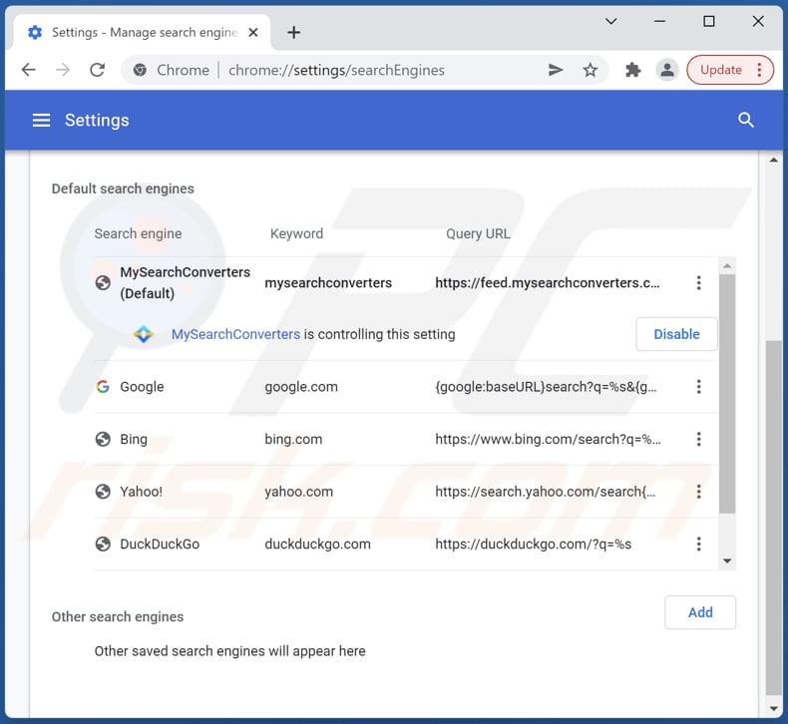Select the MySearchConverters (Default) name

coord(185,283)
